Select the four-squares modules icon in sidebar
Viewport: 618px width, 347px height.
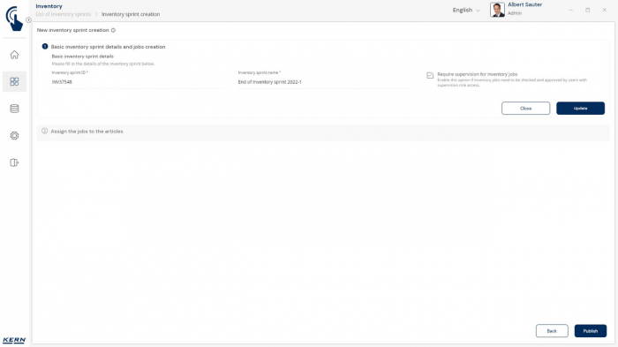pyautogui.click(x=14, y=81)
